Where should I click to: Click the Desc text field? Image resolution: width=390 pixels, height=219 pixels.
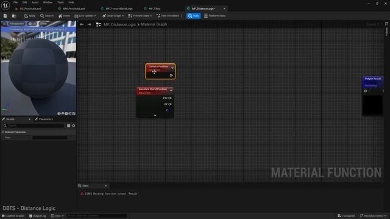pos(50,137)
